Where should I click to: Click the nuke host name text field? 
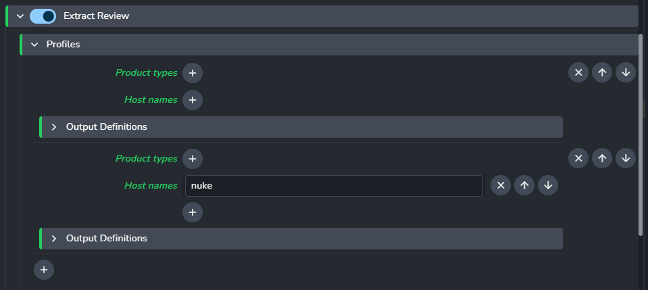(334, 185)
